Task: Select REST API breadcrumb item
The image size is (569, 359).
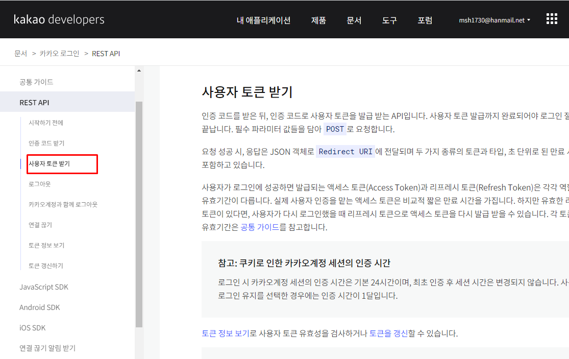Action: point(106,54)
